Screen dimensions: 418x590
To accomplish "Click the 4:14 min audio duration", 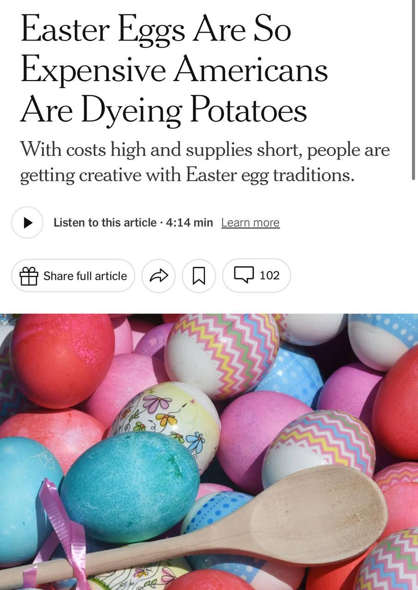I will point(189,223).
